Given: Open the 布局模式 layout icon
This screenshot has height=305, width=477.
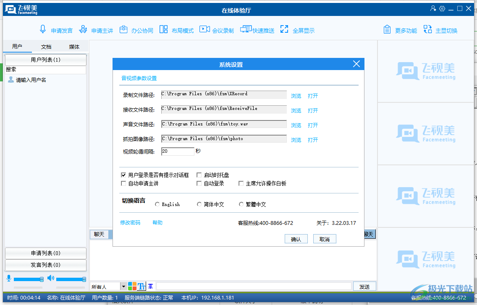Looking at the screenshot, I should [x=163, y=29].
